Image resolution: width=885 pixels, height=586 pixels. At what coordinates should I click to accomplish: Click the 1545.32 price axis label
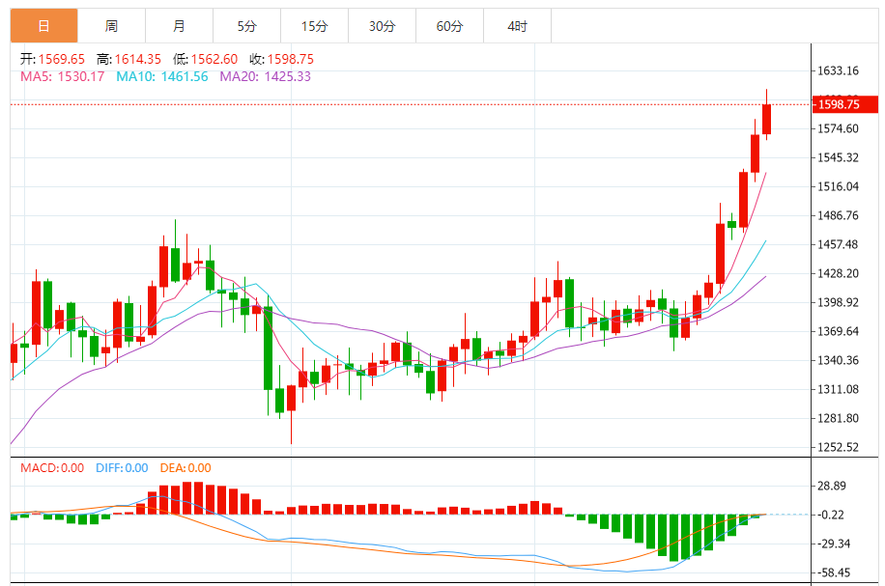coord(839,158)
